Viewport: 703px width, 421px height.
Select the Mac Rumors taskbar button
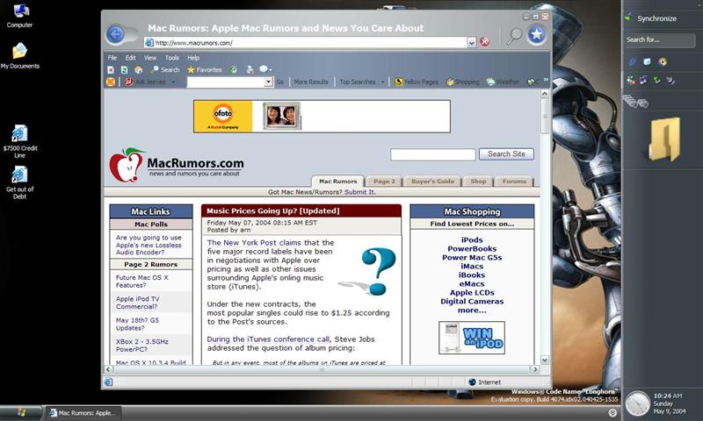pos(84,413)
